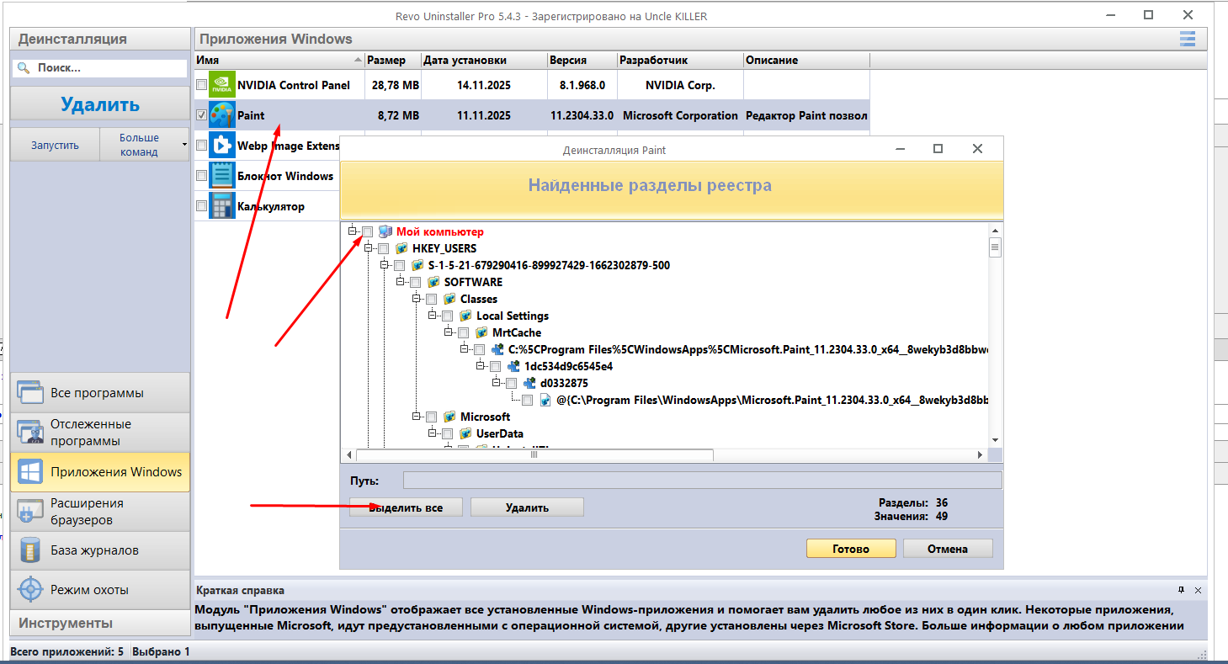
Task: Click the Windows Notepad app icon
Action: (222, 176)
